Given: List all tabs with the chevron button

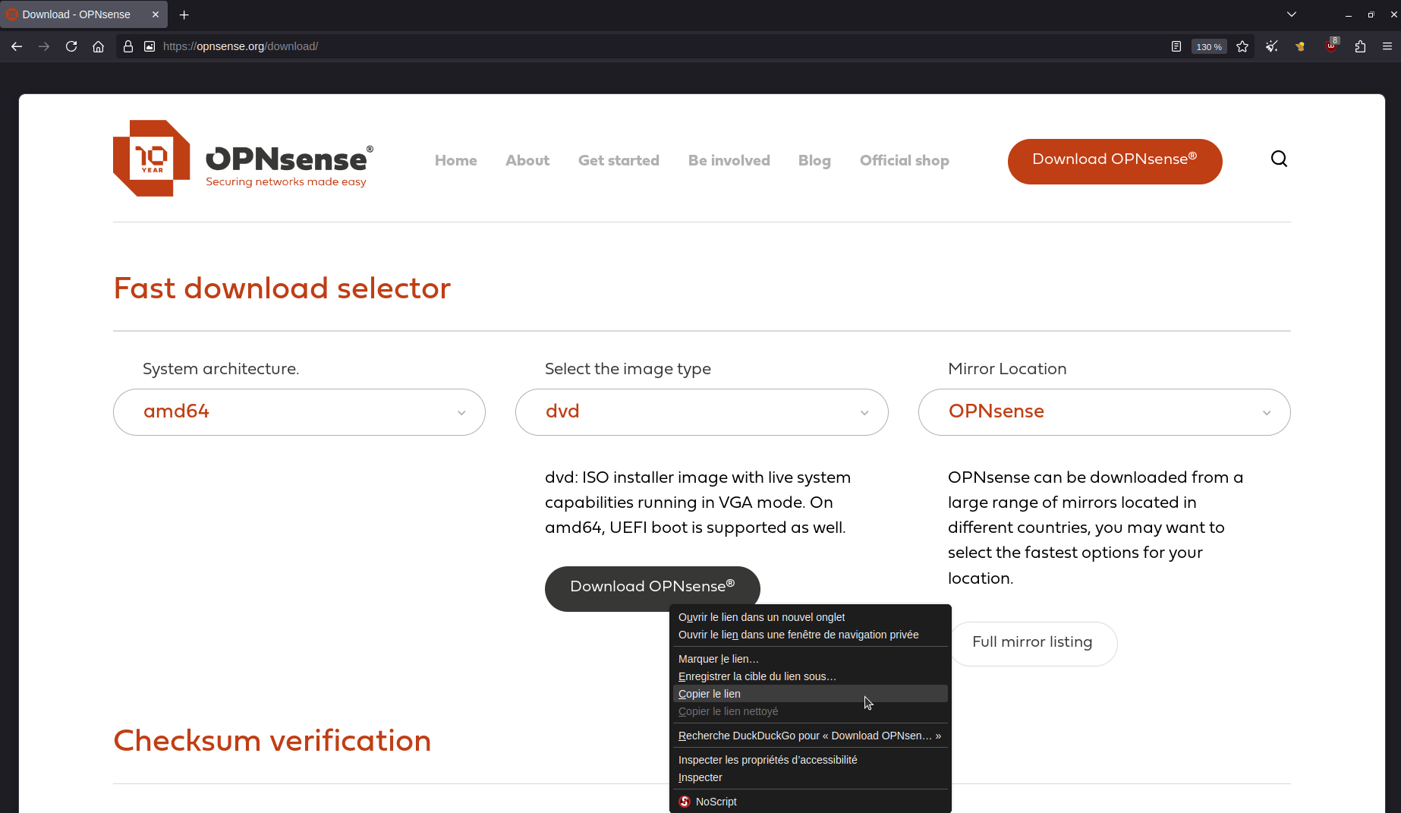Looking at the screenshot, I should coord(1292,14).
